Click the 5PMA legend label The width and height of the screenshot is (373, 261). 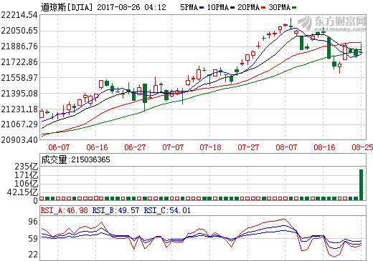click(x=189, y=7)
